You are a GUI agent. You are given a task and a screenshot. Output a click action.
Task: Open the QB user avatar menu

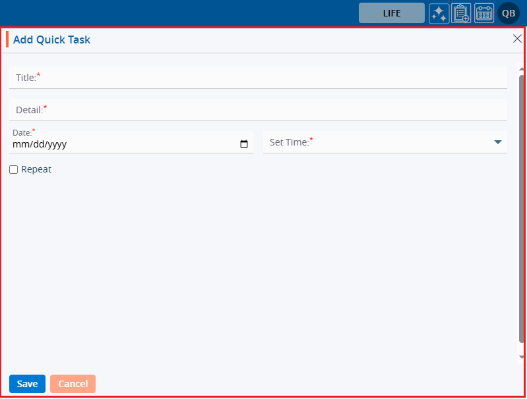click(x=509, y=13)
